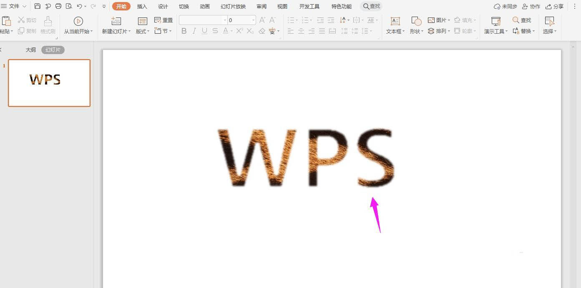This screenshot has width=581, height=288.
Task: Click the increase indent icon
Action: coord(331,20)
